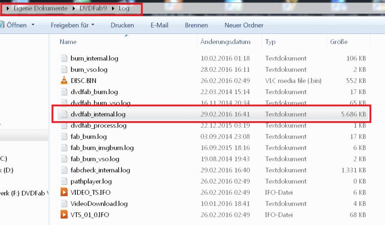
Task: Sort by the Name column header
Action: coord(68,42)
